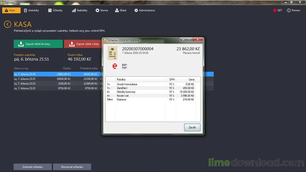306x172 pixels.
Task: Click the DPH column header in receipt
Action: (172, 80)
